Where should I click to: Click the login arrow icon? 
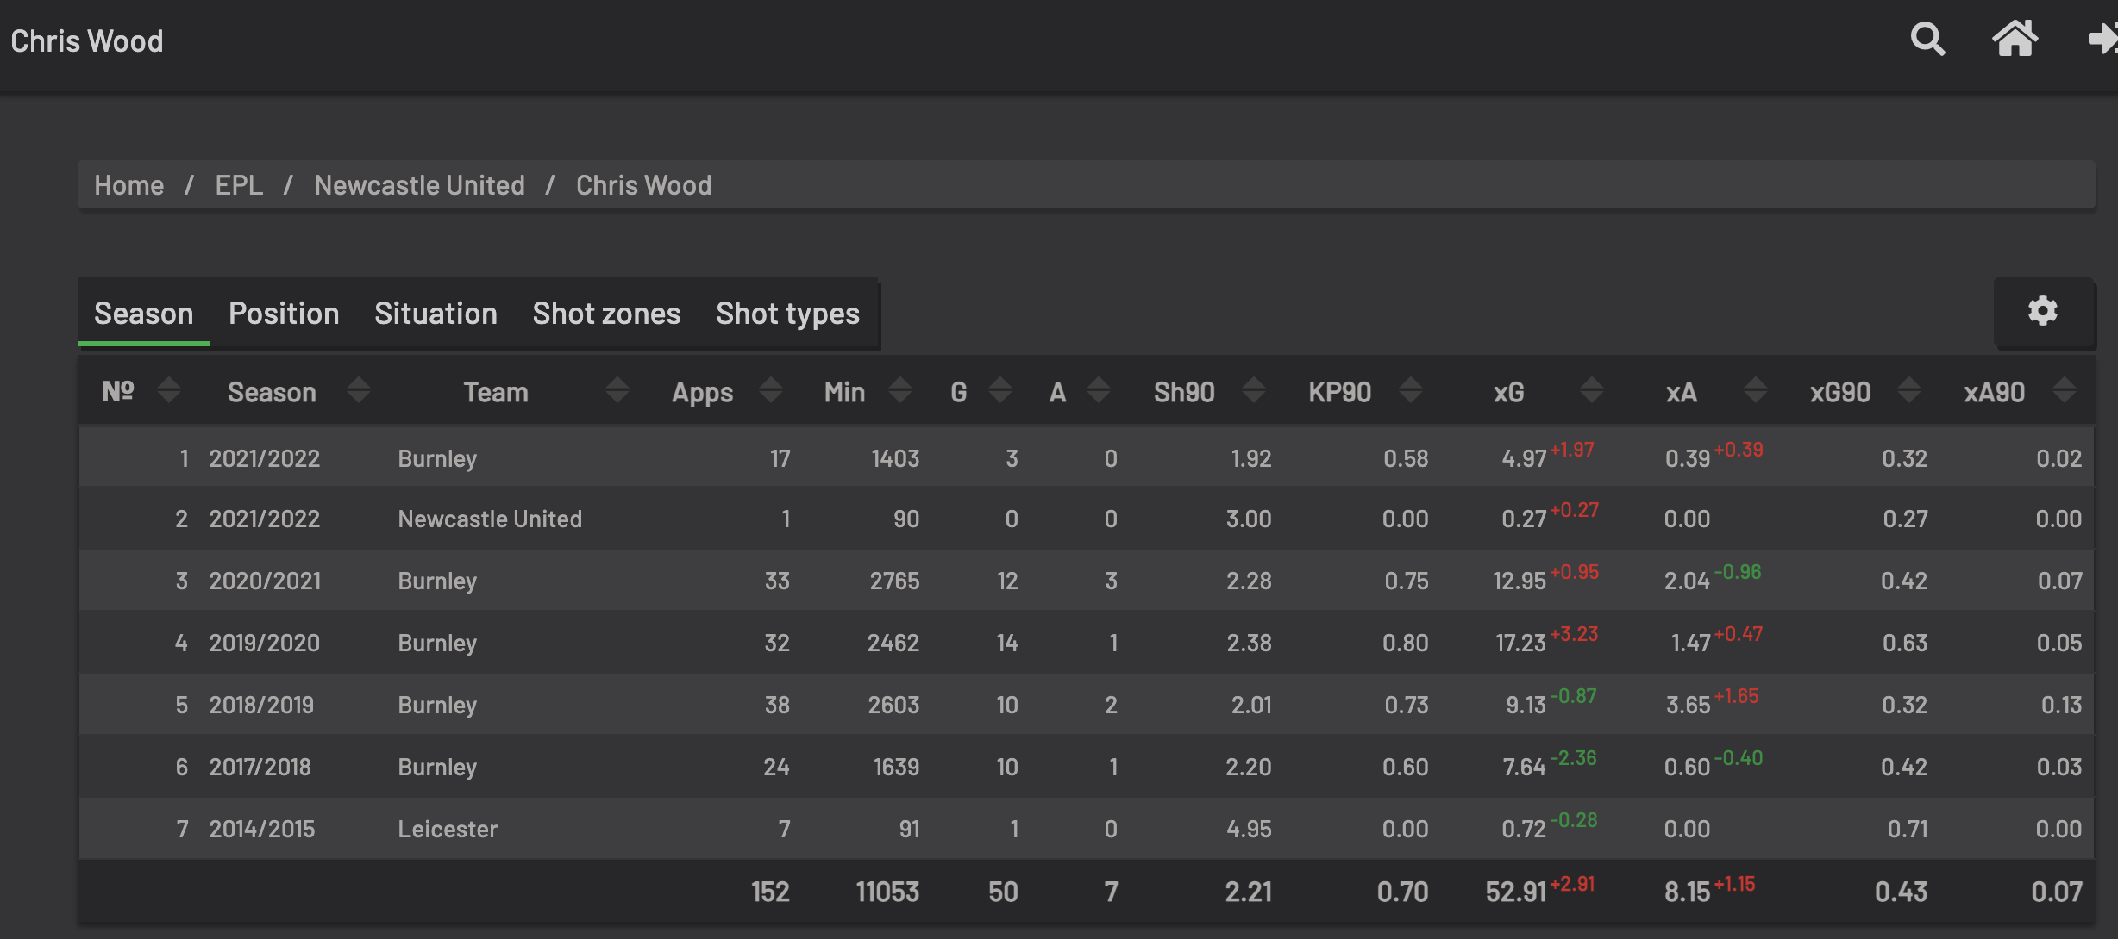(x=2102, y=40)
